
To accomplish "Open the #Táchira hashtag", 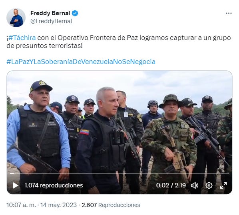I will (x=22, y=38).
